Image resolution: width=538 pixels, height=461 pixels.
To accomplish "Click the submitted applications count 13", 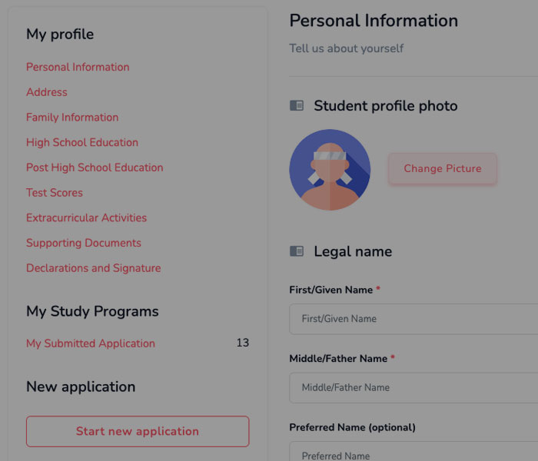I will click(243, 343).
